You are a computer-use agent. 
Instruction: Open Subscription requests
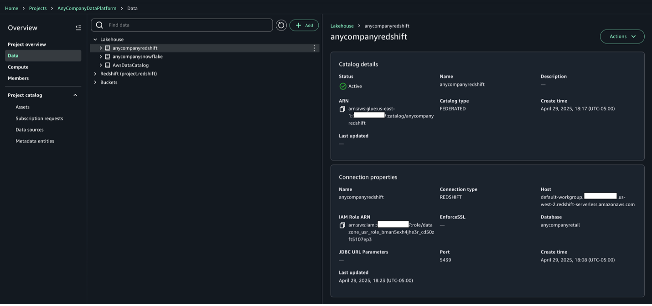coord(39,118)
